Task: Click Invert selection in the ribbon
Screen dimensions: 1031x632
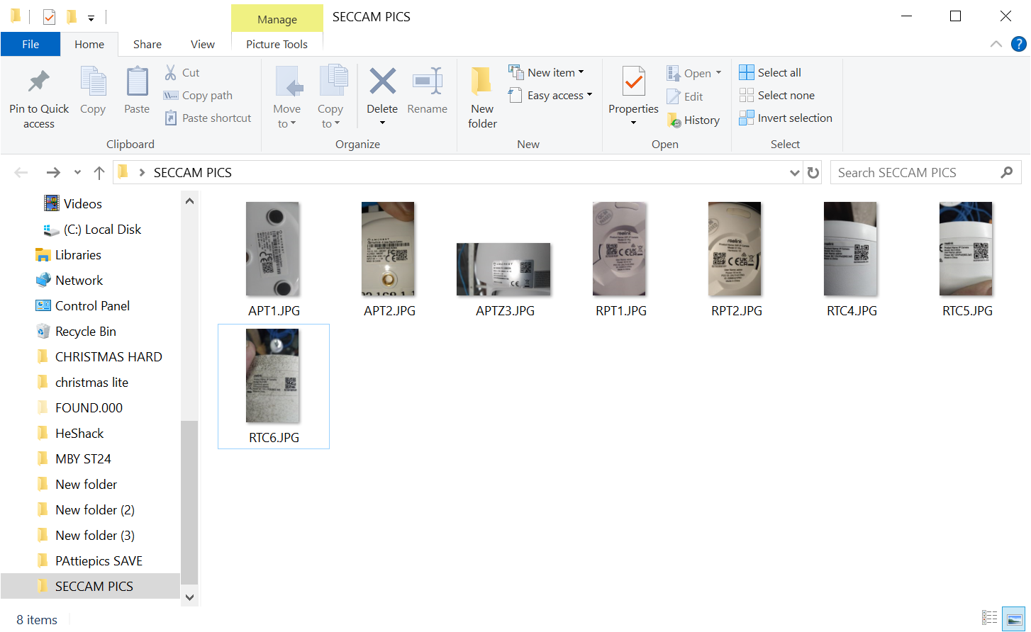Action: (786, 118)
